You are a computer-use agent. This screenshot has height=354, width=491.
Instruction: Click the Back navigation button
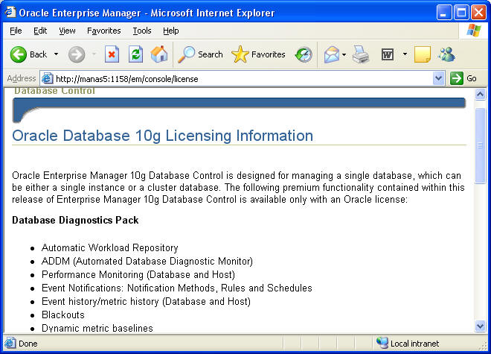point(28,54)
